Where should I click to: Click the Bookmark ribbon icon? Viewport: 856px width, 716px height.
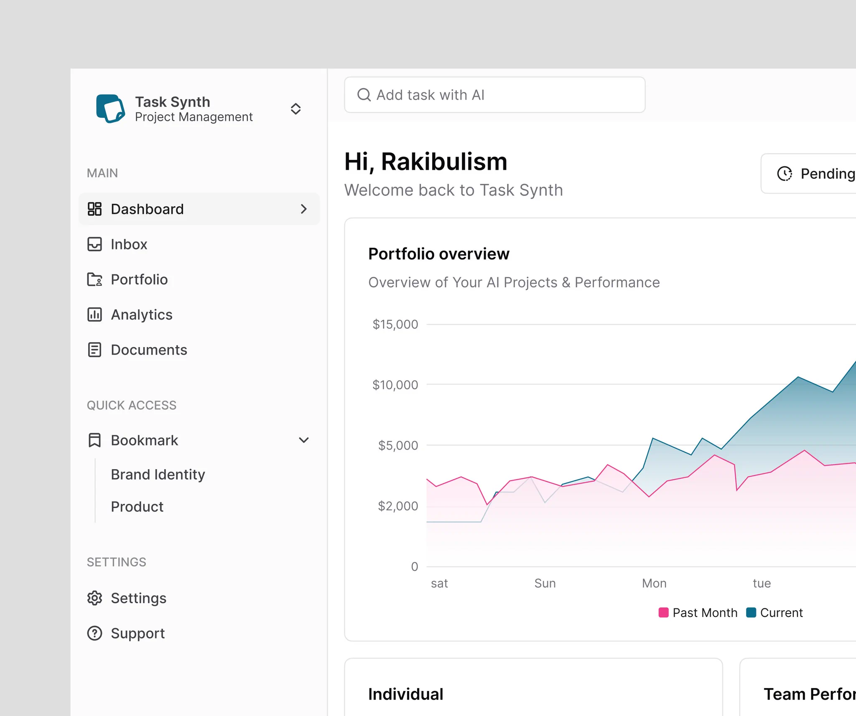click(x=94, y=440)
